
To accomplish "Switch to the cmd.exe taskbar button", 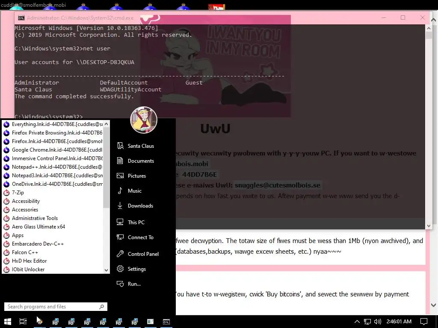I will point(166,322).
